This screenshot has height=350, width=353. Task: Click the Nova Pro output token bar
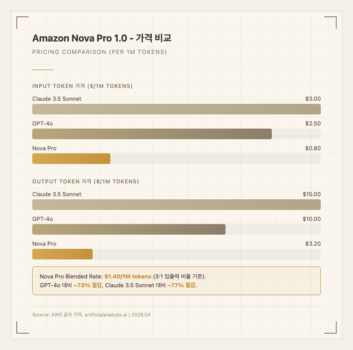click(62, 254)
